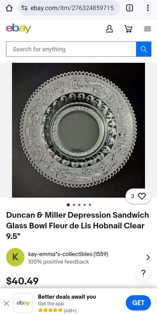View the shopping cart
This screenshot has height=314, width=157.
coord(128,29)
